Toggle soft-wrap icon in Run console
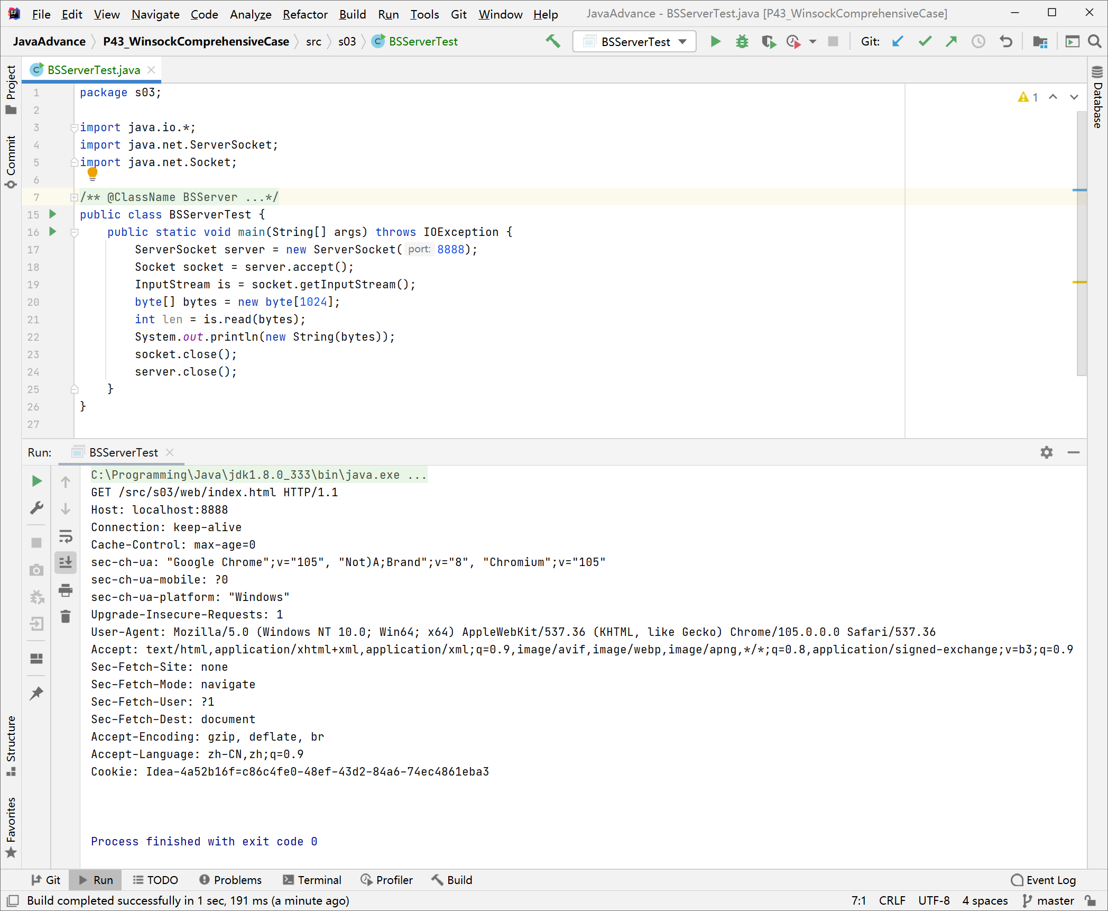Viewport: 1108px width, 911px height. 66,536
